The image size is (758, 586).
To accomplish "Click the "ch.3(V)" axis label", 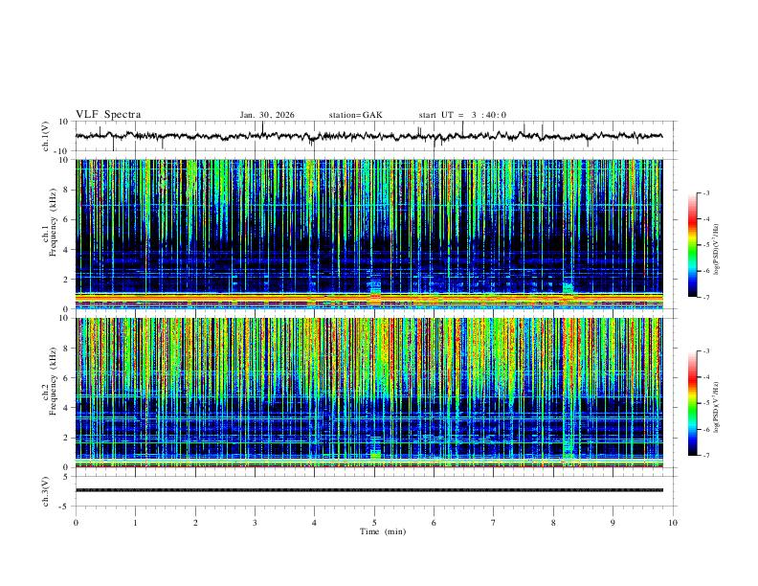I will click(46, 492).
